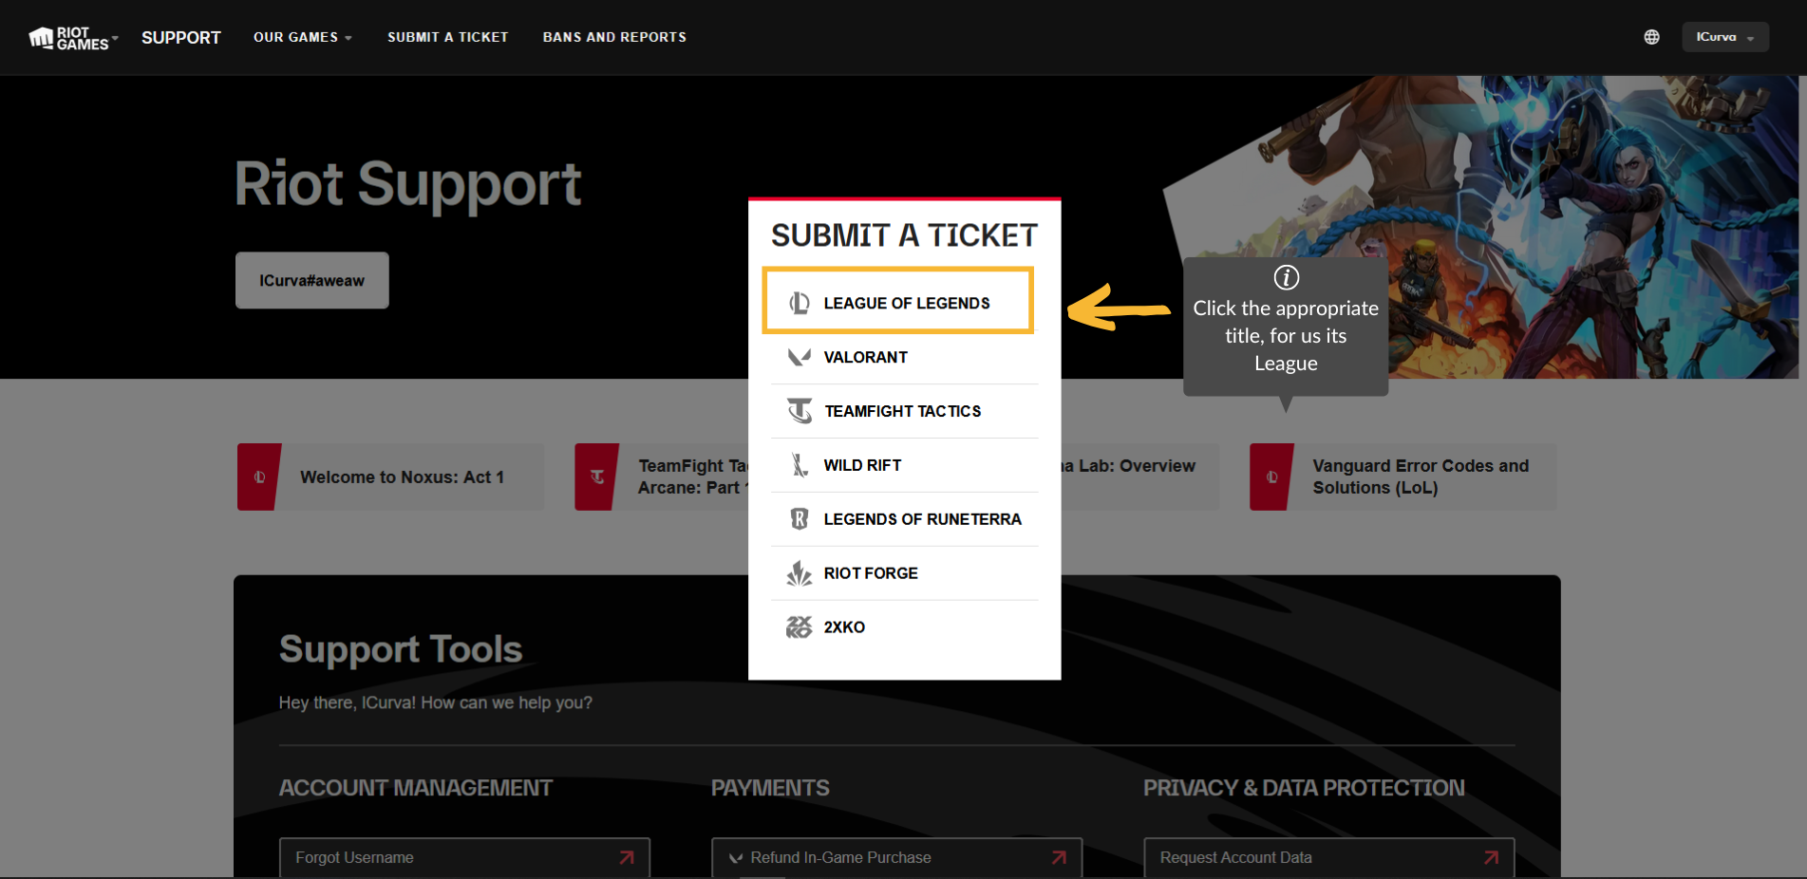
Task: Open Forgot Username tool
Action: (464, 857)
